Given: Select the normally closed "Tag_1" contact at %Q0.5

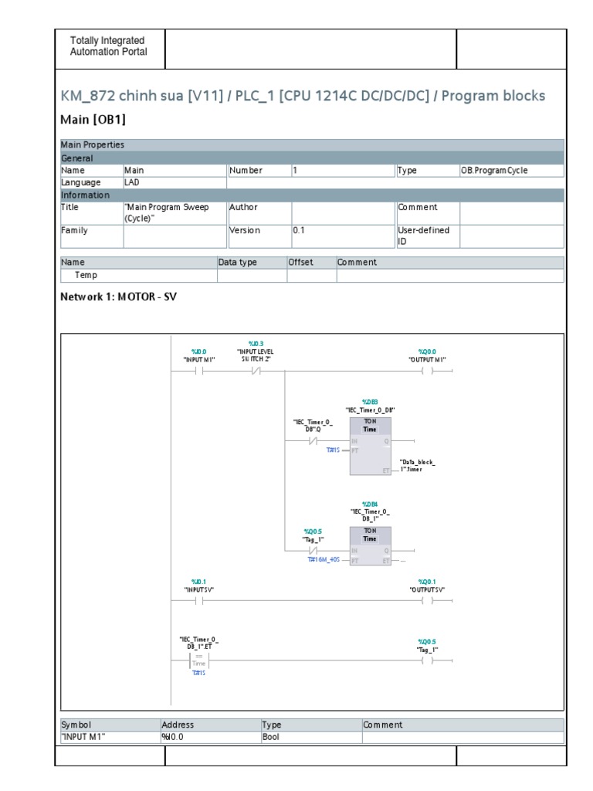Looking at the screenshot, I should (313, 550).
